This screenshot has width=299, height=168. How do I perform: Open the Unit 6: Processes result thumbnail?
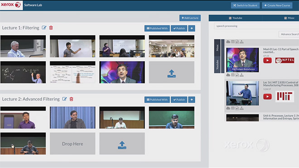click(242, 118)
